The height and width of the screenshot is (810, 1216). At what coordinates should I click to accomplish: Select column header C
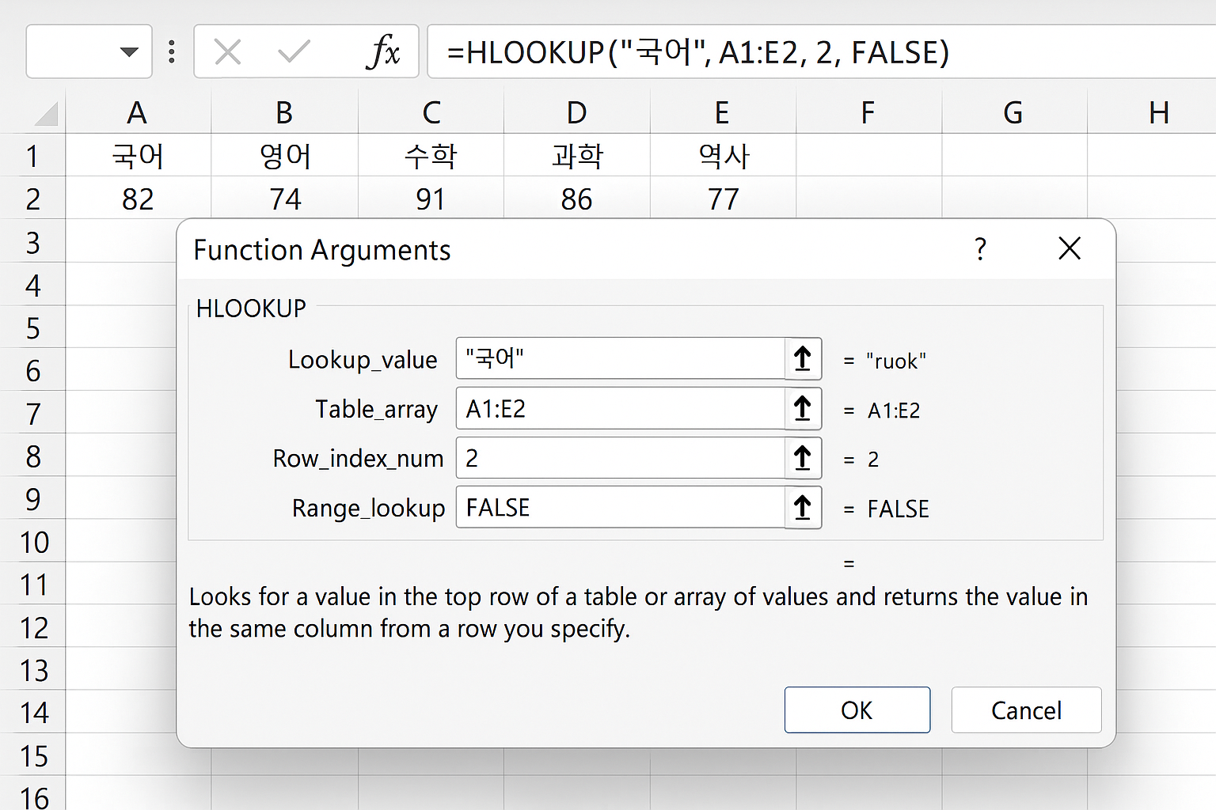[x=431, y=112]
